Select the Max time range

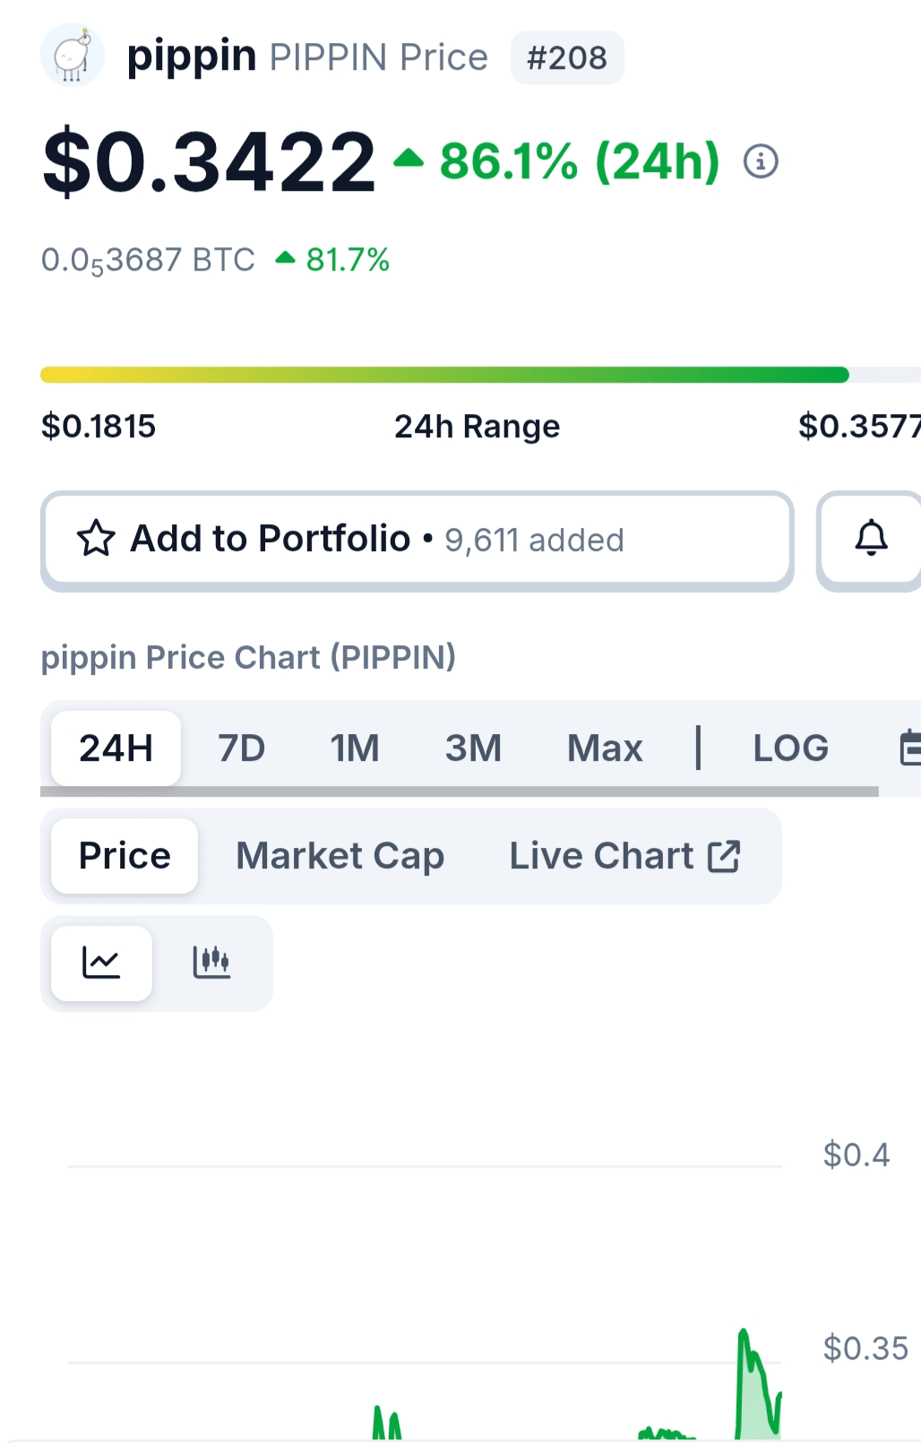click(x=605, y=747)
